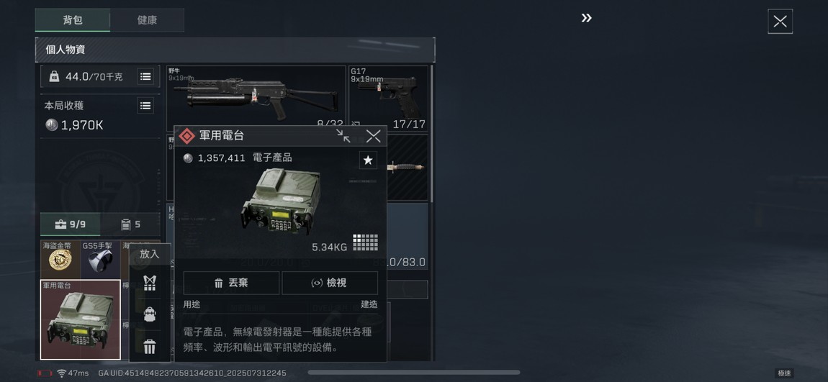Click the 建造 usage label
The height and width of the screenshot is (382, 828).
[x=369, y=304]
